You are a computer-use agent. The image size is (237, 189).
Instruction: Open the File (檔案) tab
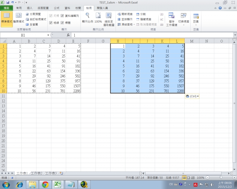point(7,8)
